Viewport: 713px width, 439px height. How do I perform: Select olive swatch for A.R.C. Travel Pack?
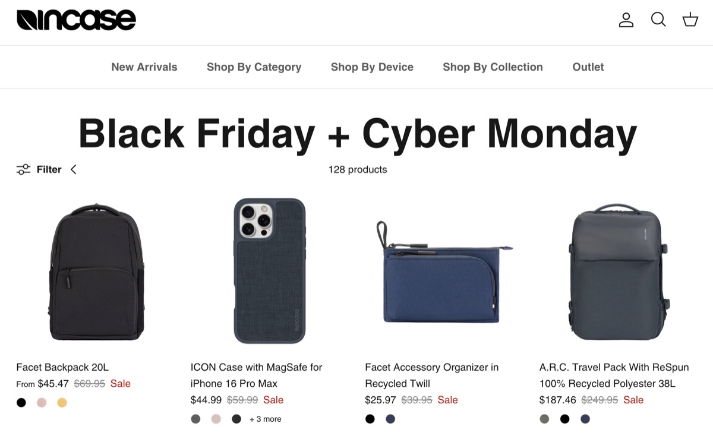point(544,419)
